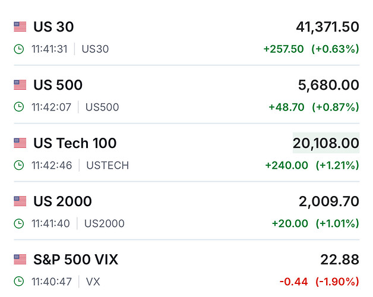Click the US2000 ticker symbol

(105, 223)
